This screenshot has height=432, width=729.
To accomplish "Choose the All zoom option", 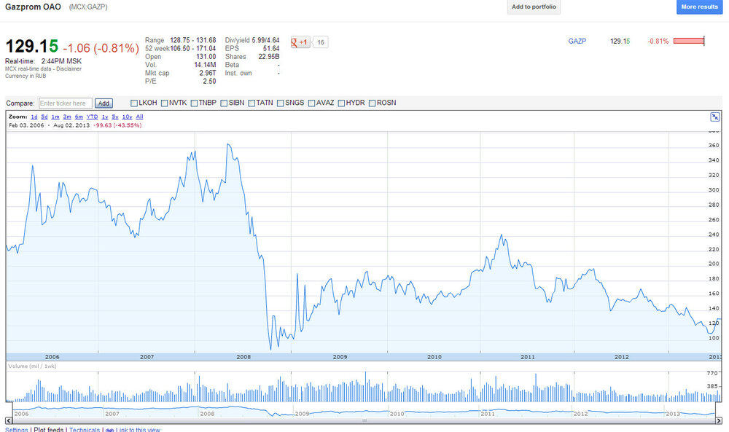I will point(139,117).
